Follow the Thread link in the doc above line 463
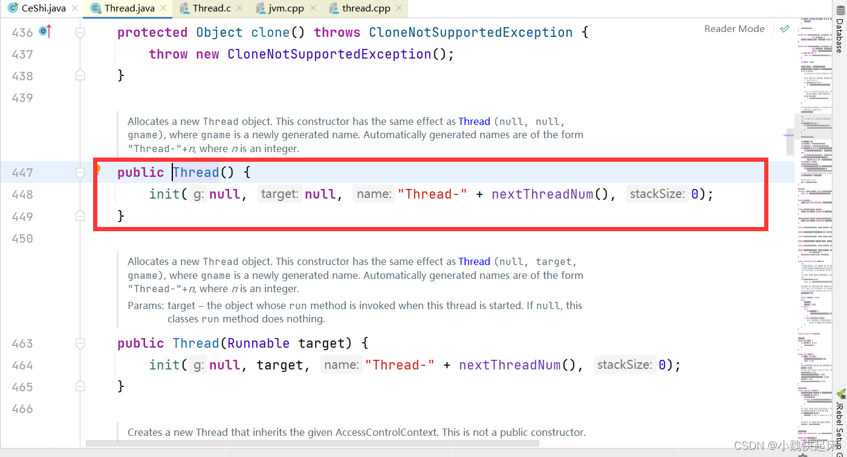This screenshot has width=847, height=457. pyautogui.click(x=474, y=261)
